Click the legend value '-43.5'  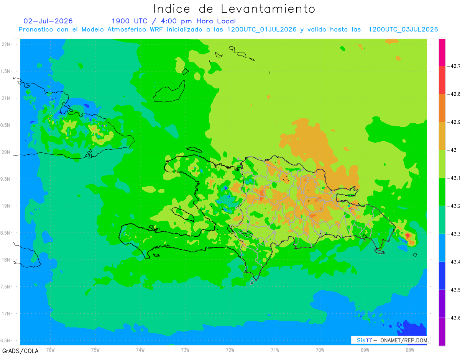coord(454,290)
